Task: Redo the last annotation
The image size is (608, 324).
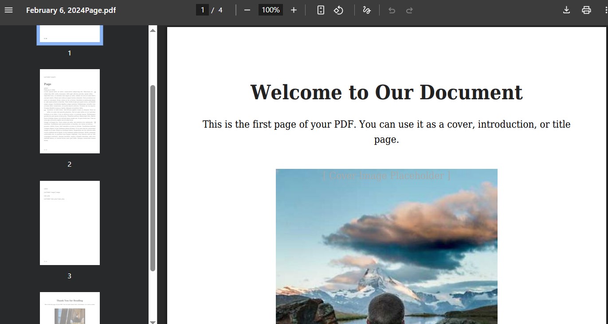Action: pyautogui.click(x=408, y=10)
